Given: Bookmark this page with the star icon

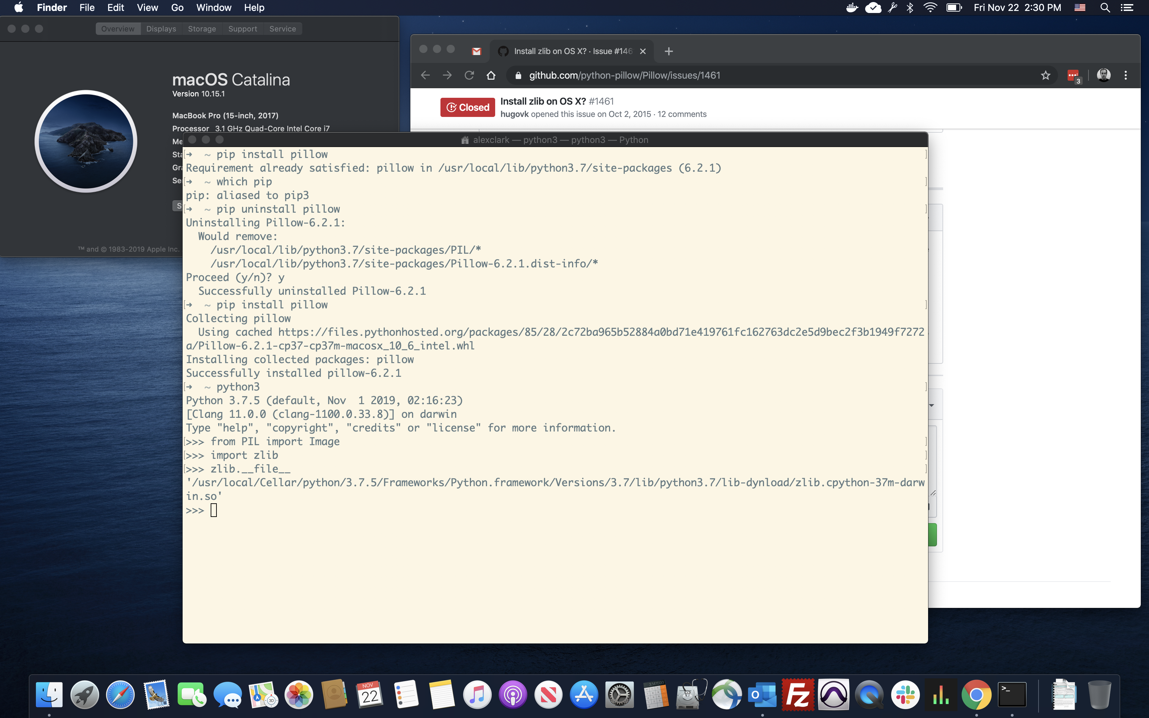Looking at the screenshot, I should point(1045,76).
